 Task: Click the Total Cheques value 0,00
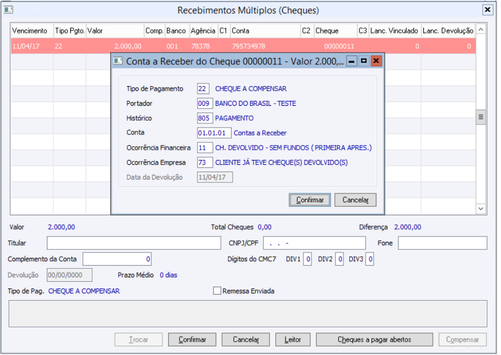coord(265,227)
